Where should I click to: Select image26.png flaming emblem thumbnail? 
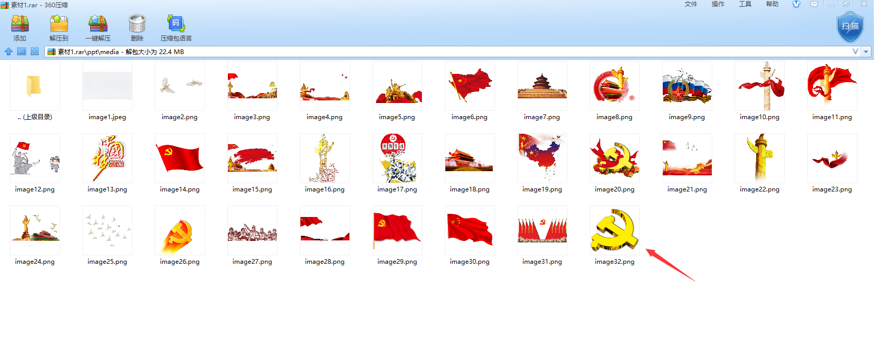point(180,230)
